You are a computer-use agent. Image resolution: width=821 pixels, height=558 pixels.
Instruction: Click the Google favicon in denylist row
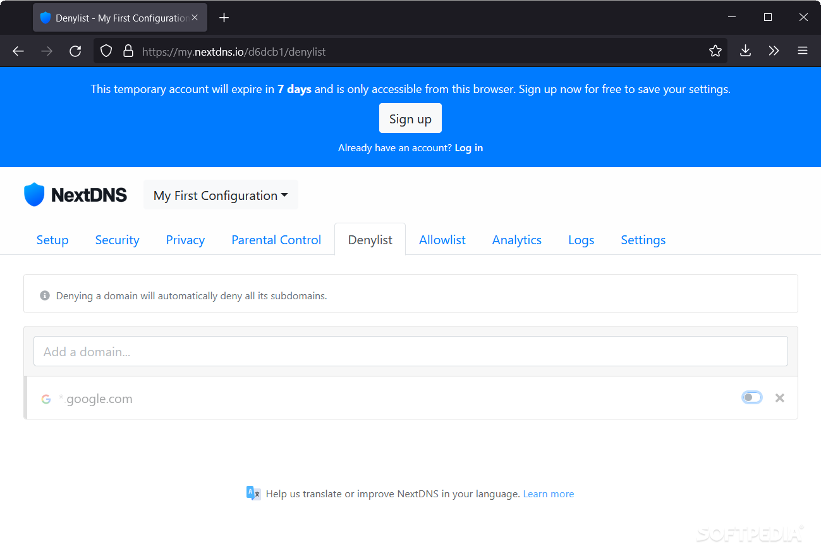click(x=46, y=399)
